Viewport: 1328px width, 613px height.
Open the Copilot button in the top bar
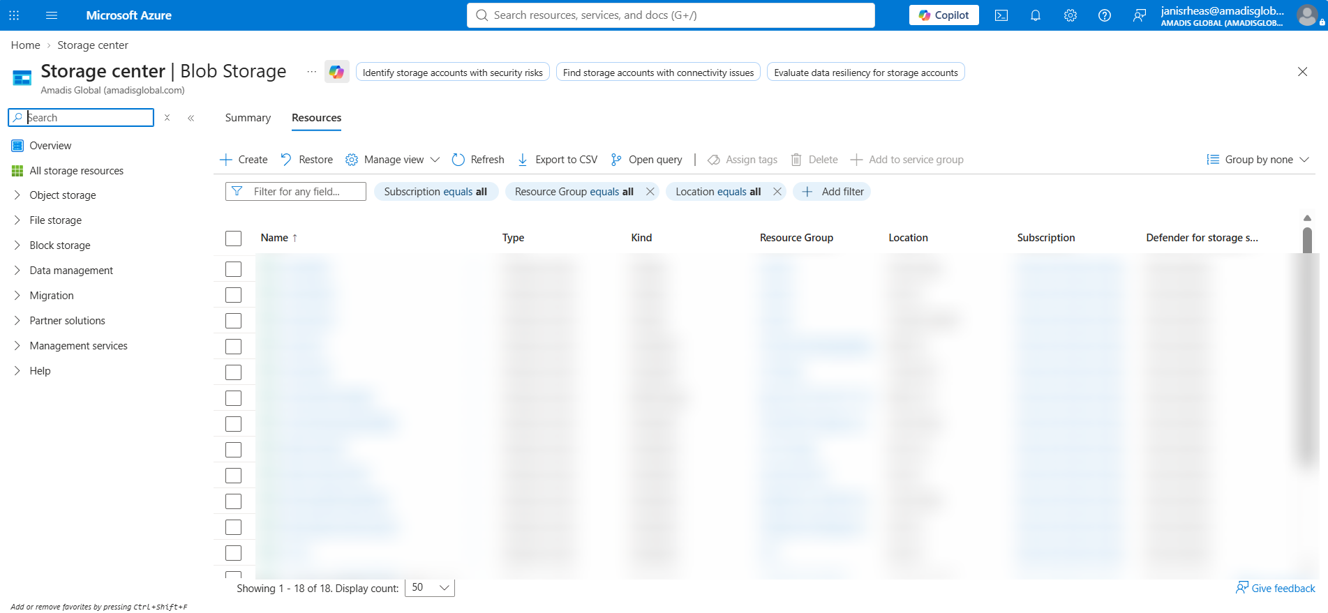coord(944,15)
